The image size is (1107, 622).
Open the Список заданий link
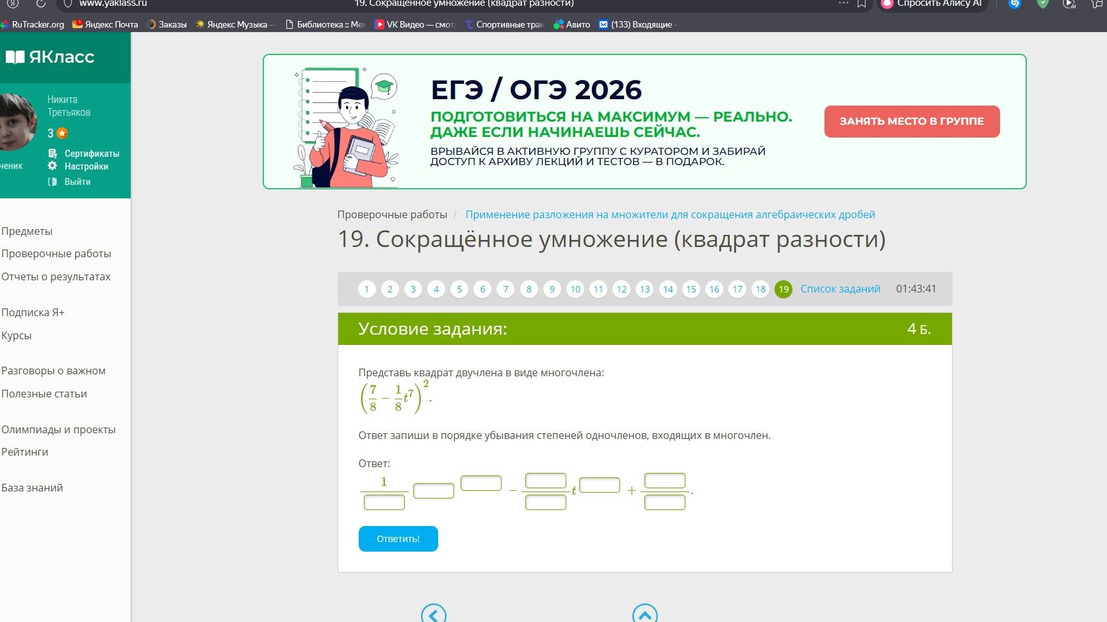tap(840, 289)
